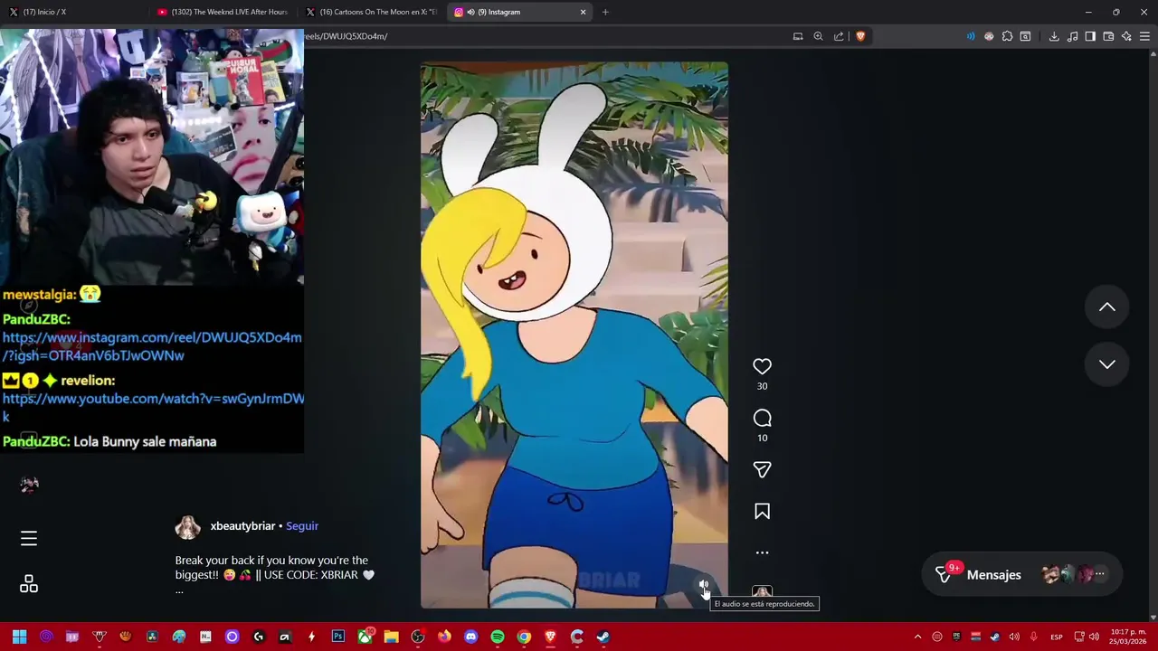Open Brave Wallet icon

[1108, 36]
